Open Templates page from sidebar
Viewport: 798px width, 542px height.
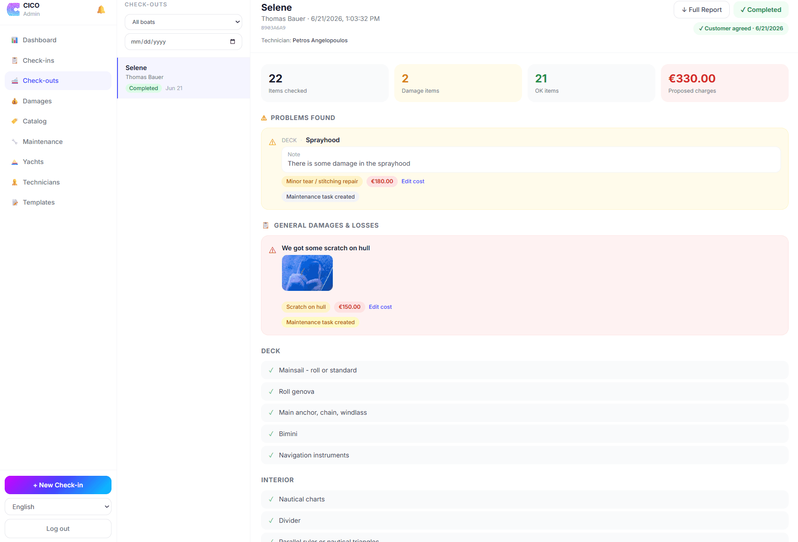coord(58,202)
